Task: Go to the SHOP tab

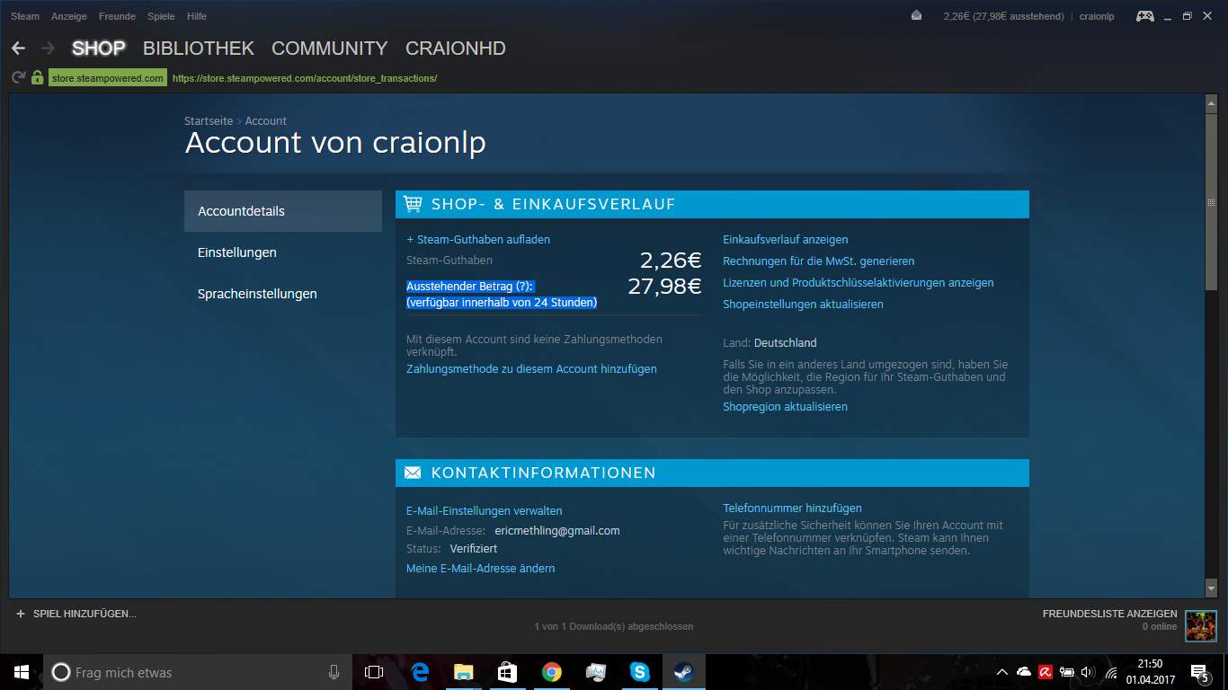Action: click(99, 49)
